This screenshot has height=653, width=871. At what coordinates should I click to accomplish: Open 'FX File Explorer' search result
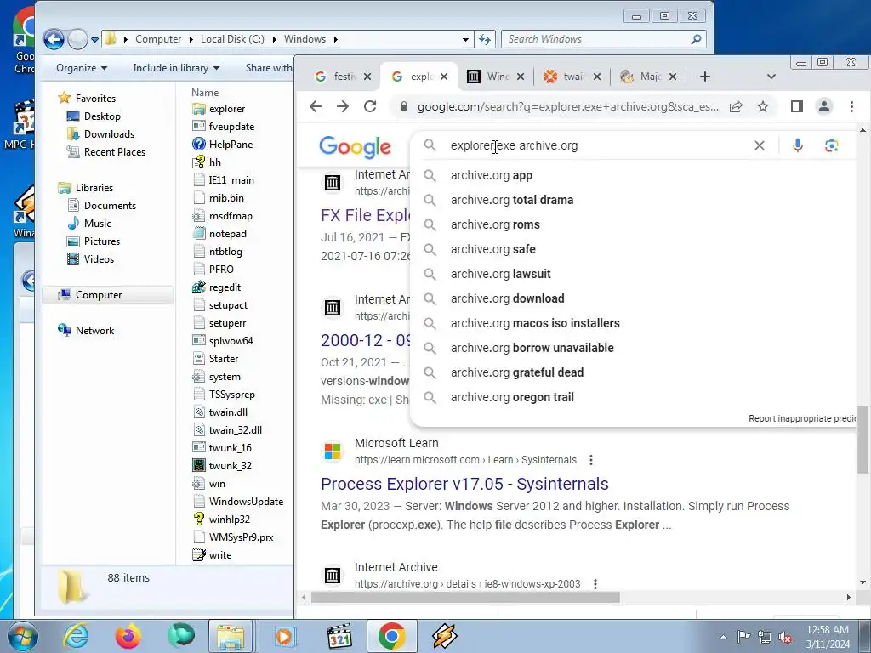(365, 215)
